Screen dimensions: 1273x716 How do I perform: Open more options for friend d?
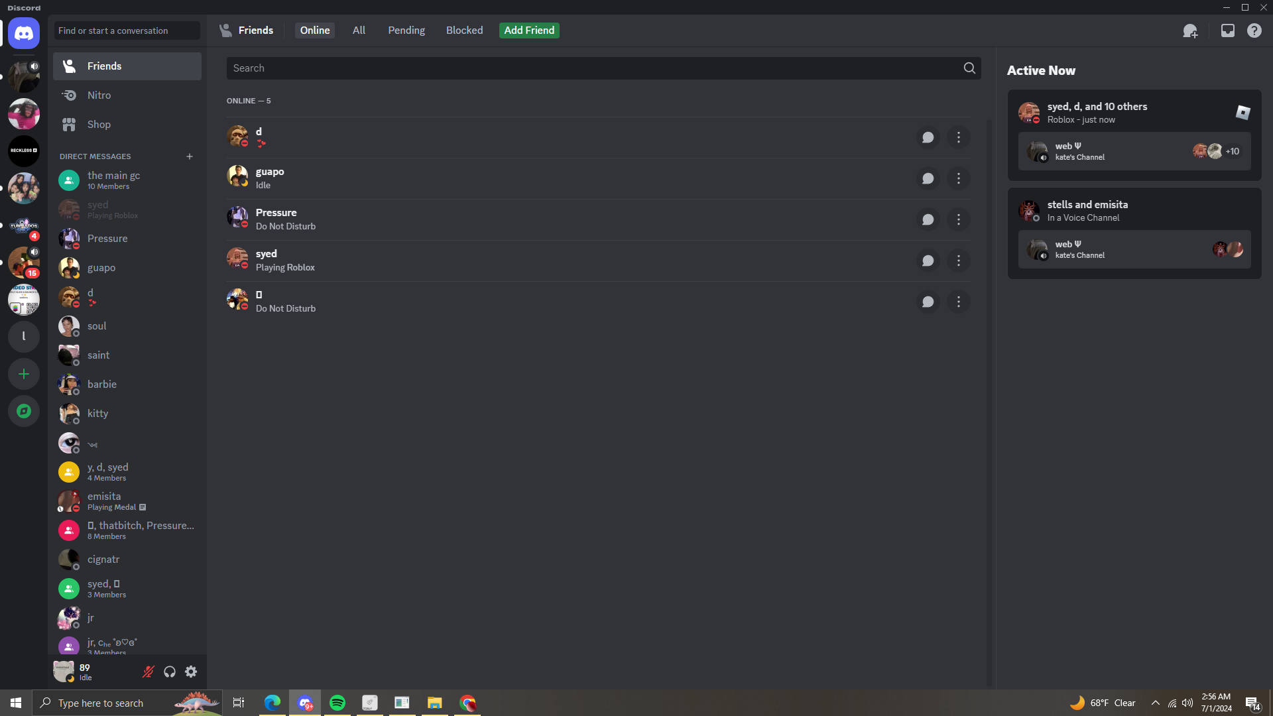(959, 137)
